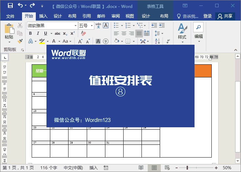Viewport: 241px width, 172px height.
Task: Open the table tools 设计 tab
Action: pos(146,16)
